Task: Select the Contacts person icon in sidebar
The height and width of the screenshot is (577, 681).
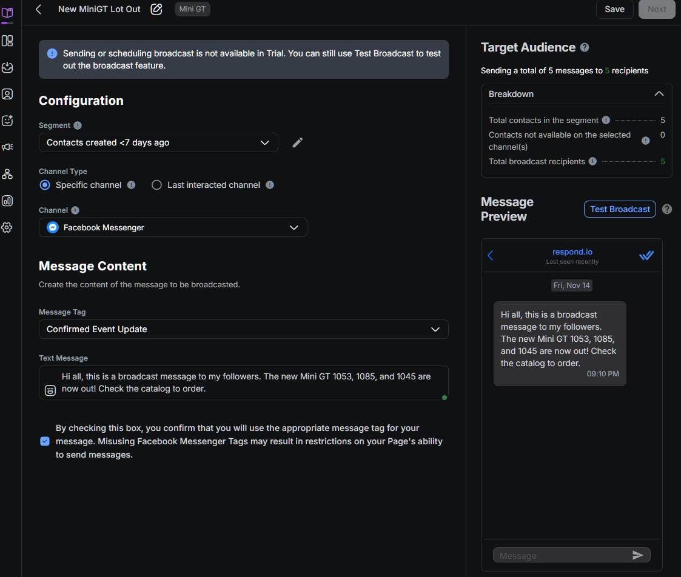Action: coord(8,94)
